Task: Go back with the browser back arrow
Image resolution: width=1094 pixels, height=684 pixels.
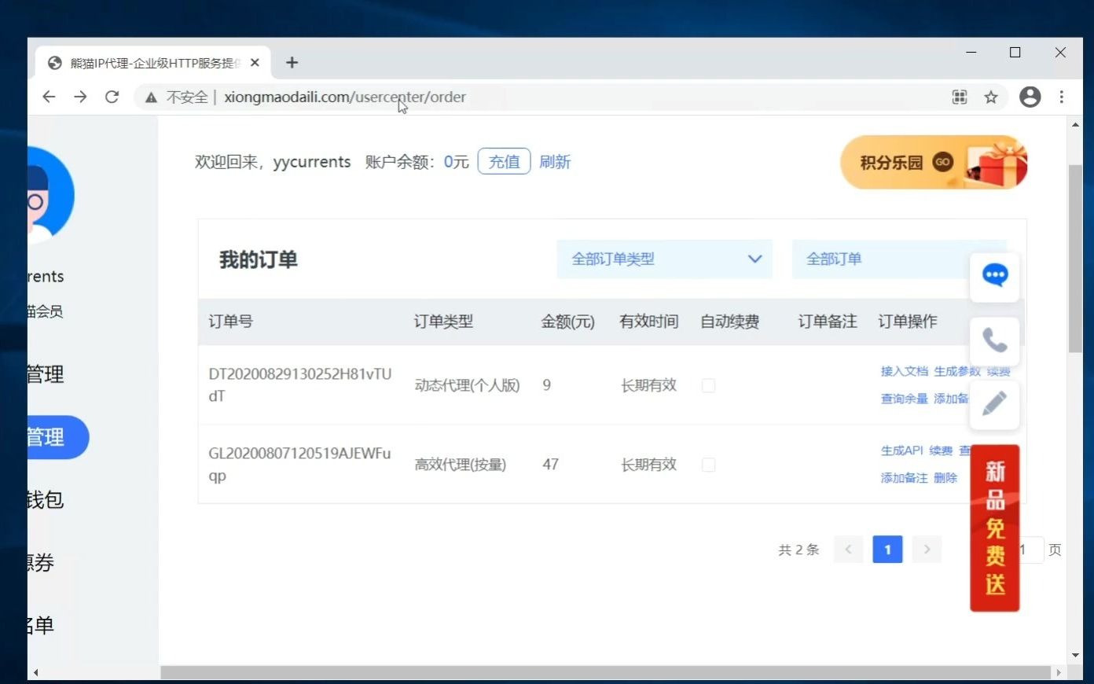Action: 49,97
